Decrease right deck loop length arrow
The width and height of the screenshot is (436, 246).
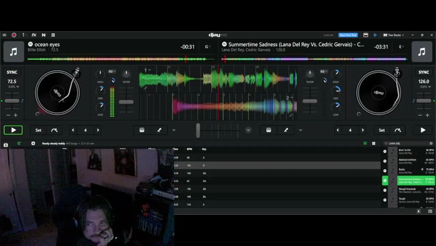(338, 130)
